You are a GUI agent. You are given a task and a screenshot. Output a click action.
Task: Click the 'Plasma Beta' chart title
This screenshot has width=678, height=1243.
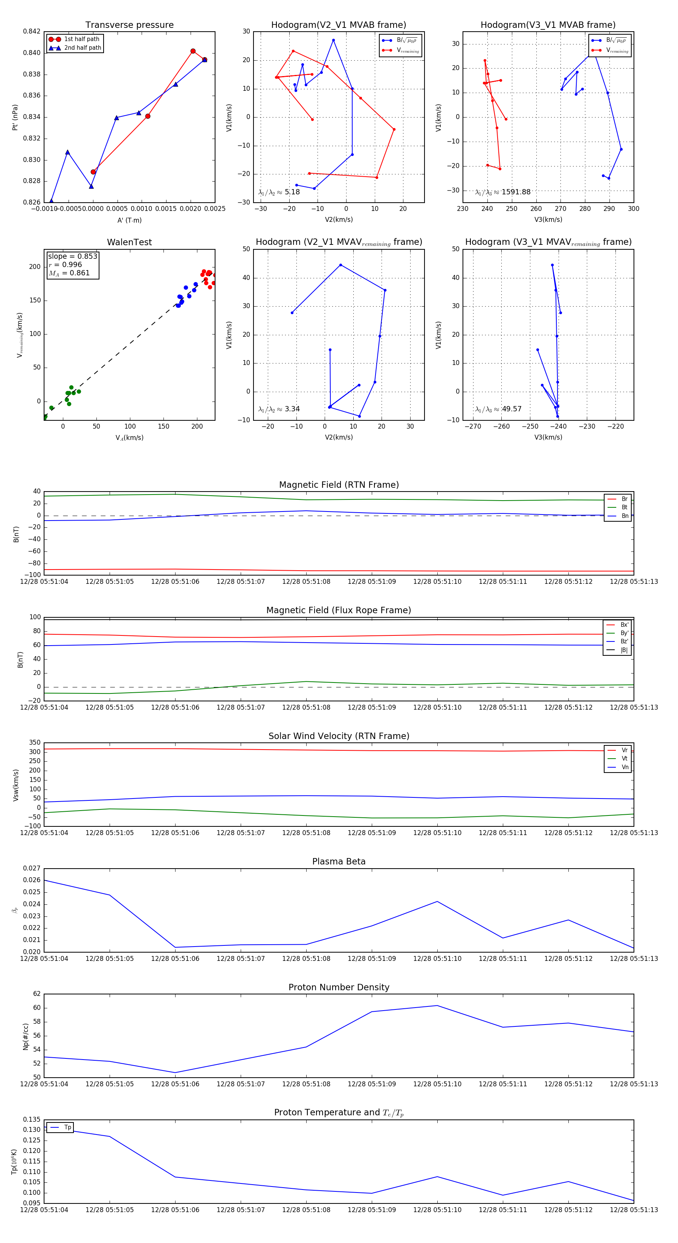click(x=339, y=861)
